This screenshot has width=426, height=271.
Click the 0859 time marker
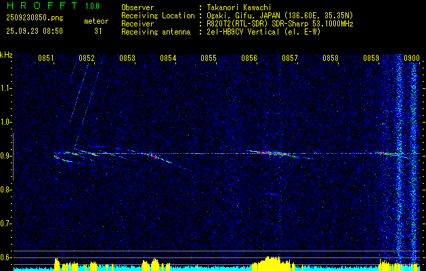click(x=371, y=58)
